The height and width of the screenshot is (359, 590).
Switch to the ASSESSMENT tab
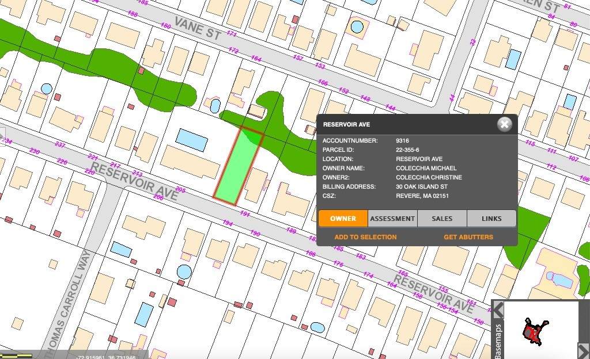coord(392,219)
